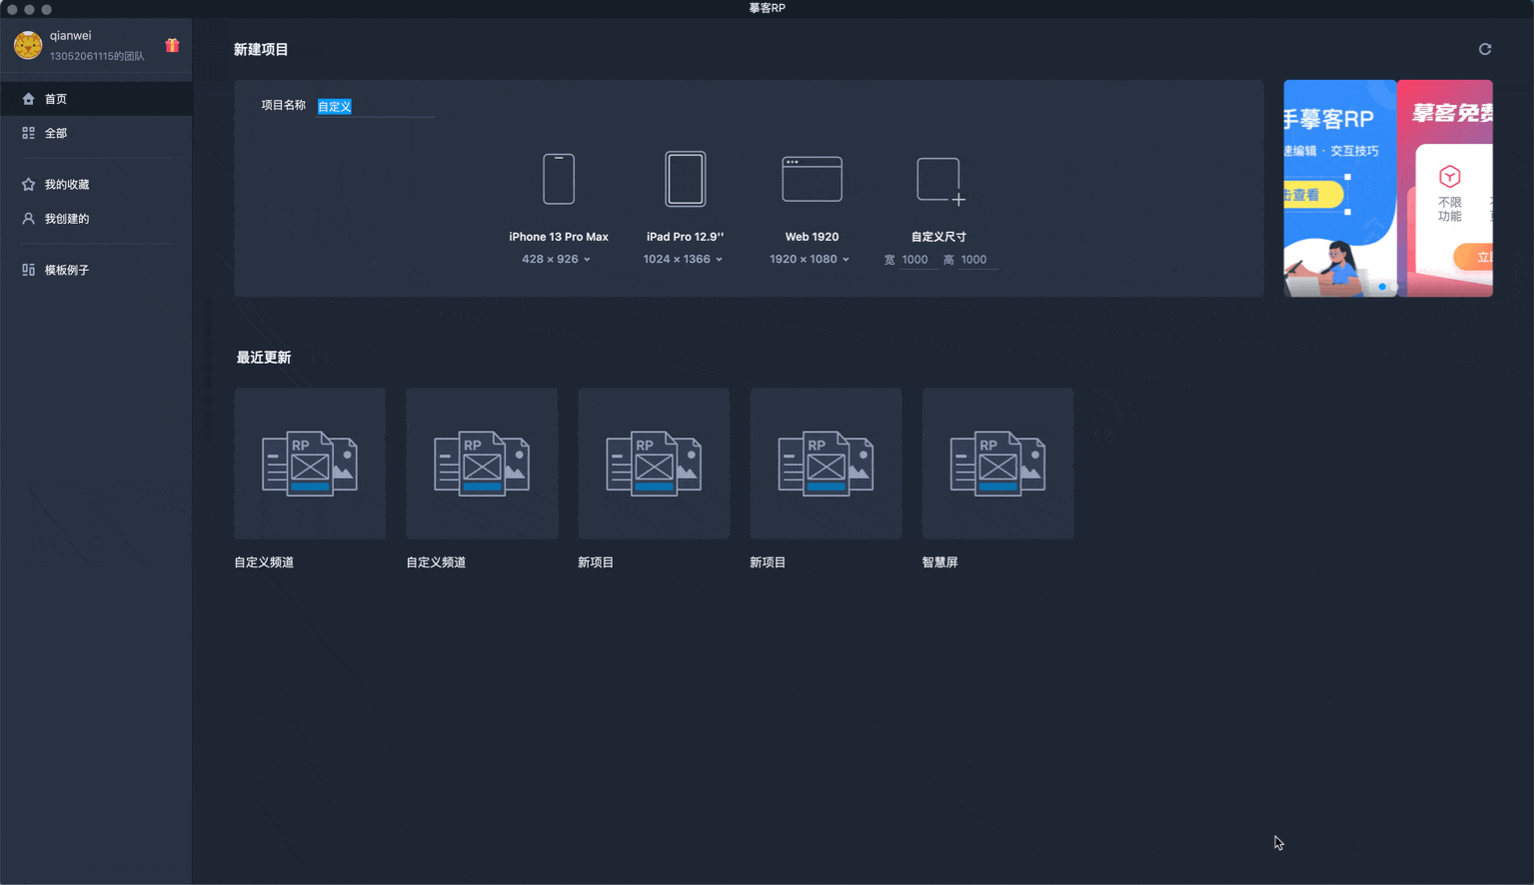The height and width of the screenshot is (885, 1535).
Task: Click the 自定义尺寸 label
Action: (938, 237)
